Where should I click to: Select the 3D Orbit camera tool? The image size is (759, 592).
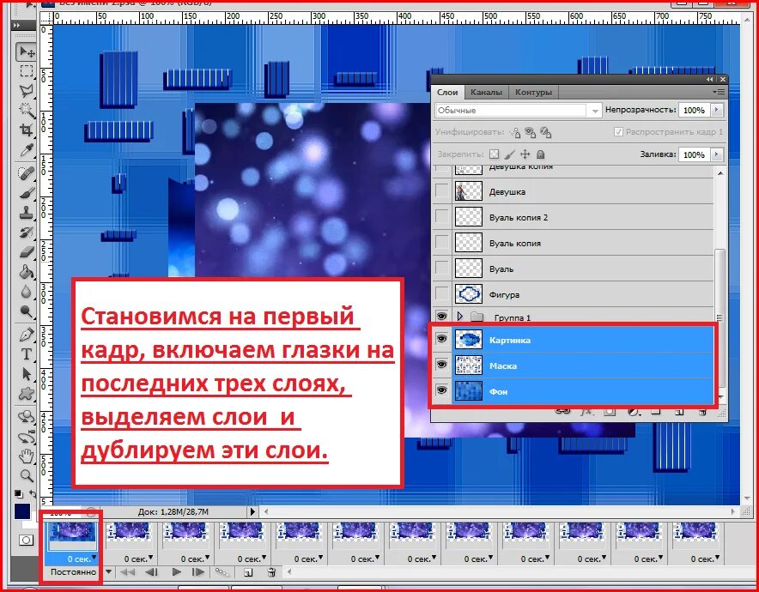coord(26,437)
